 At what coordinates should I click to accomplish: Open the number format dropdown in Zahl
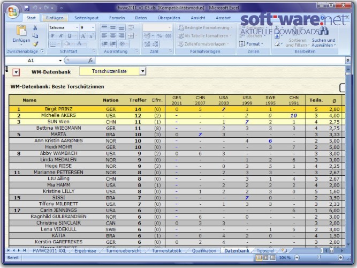169,27
